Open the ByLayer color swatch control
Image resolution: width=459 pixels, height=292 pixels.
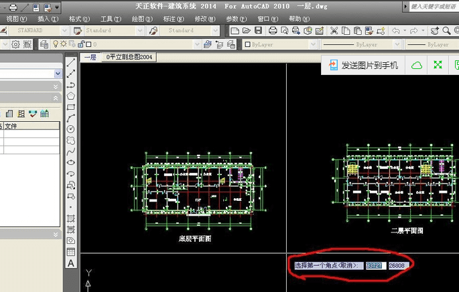tap(281, 44)
